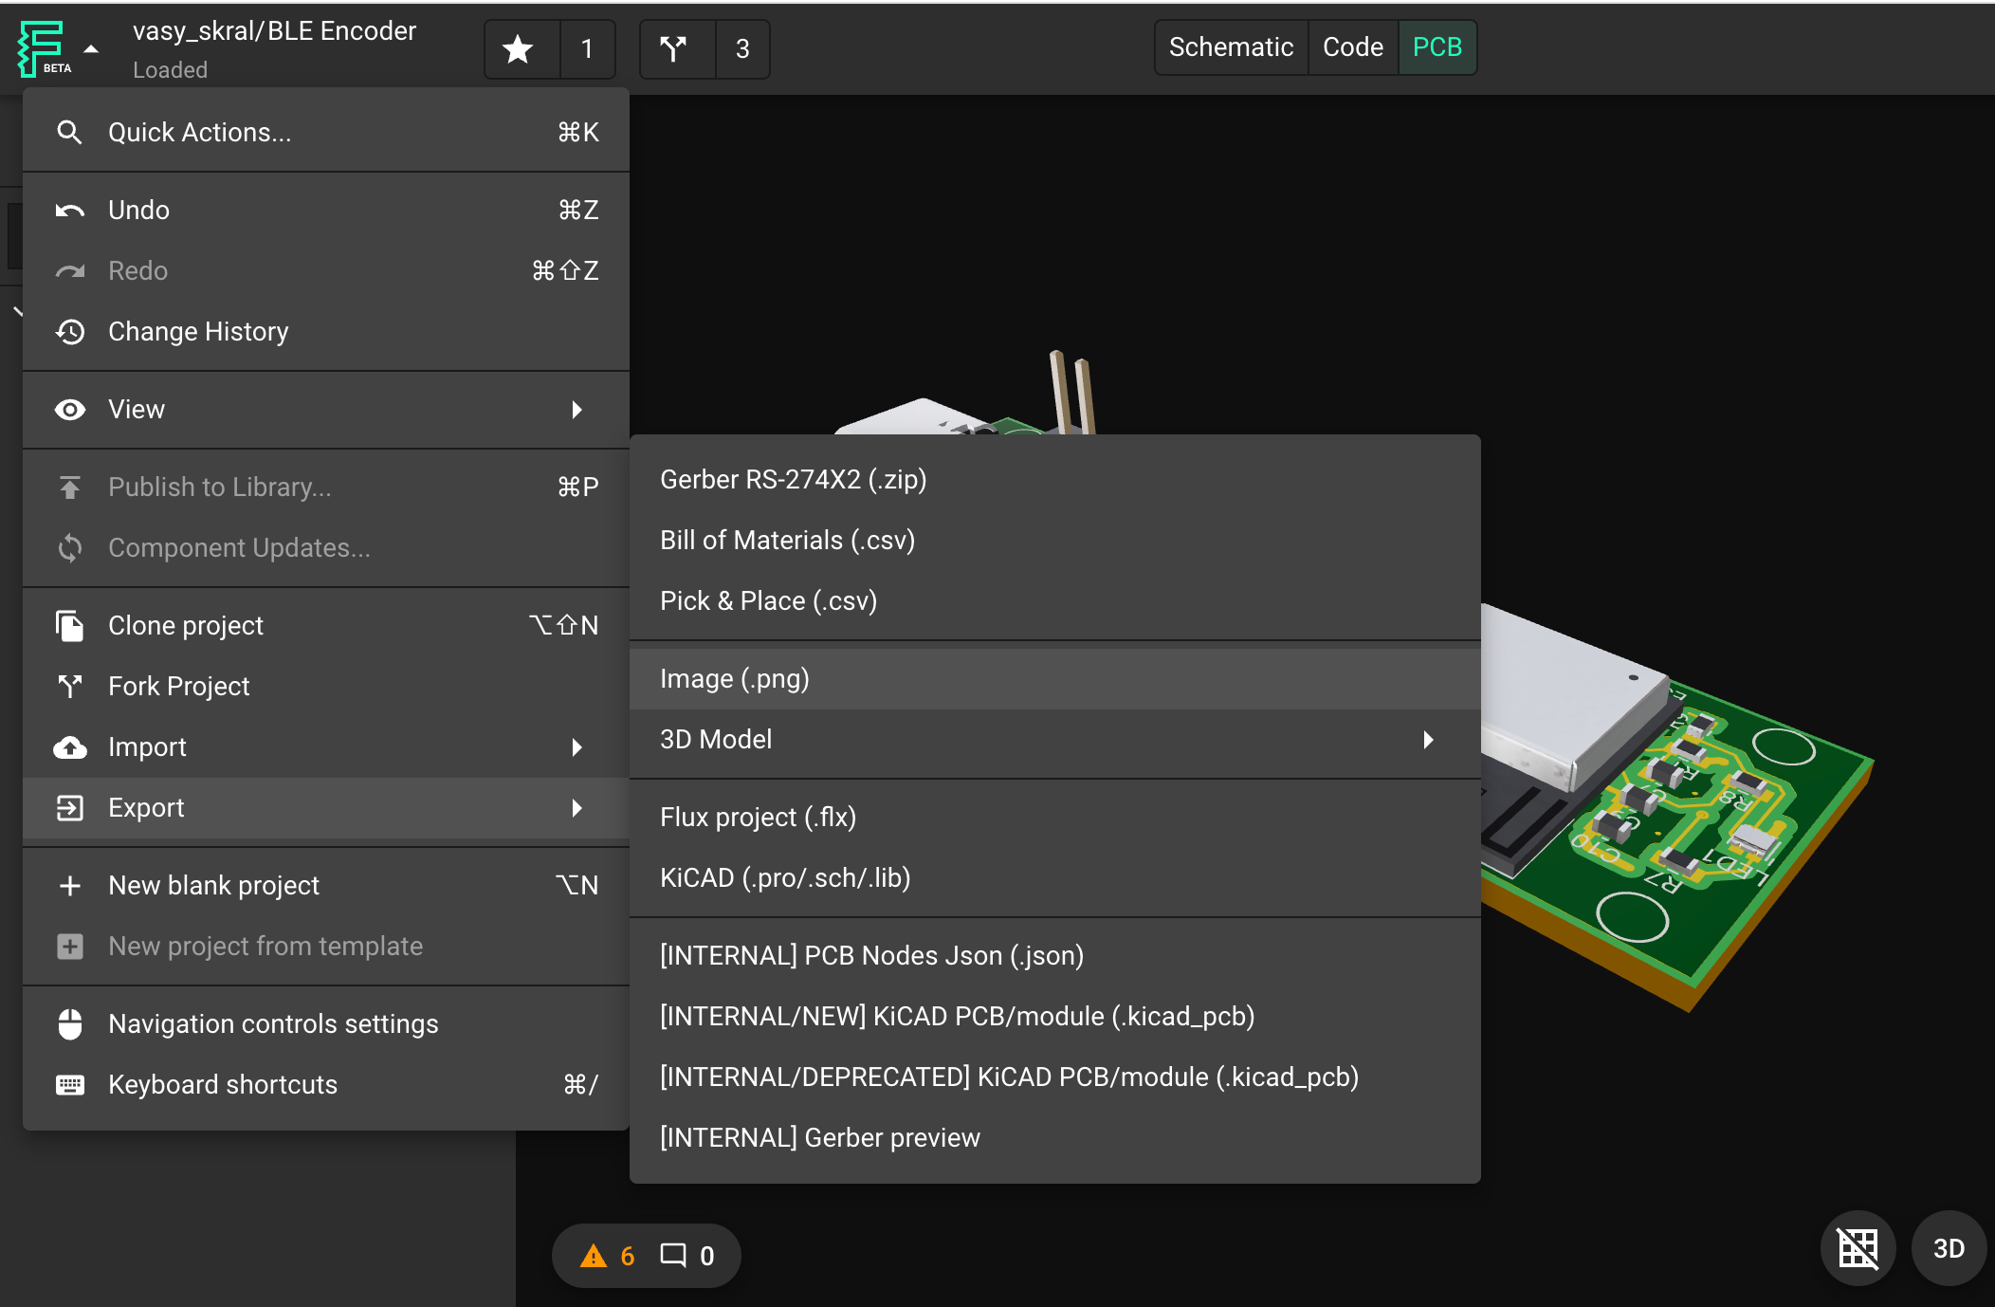
Task: Click the mouse navigation icon
Action: pyautogui.click(x=69, y=1024)
